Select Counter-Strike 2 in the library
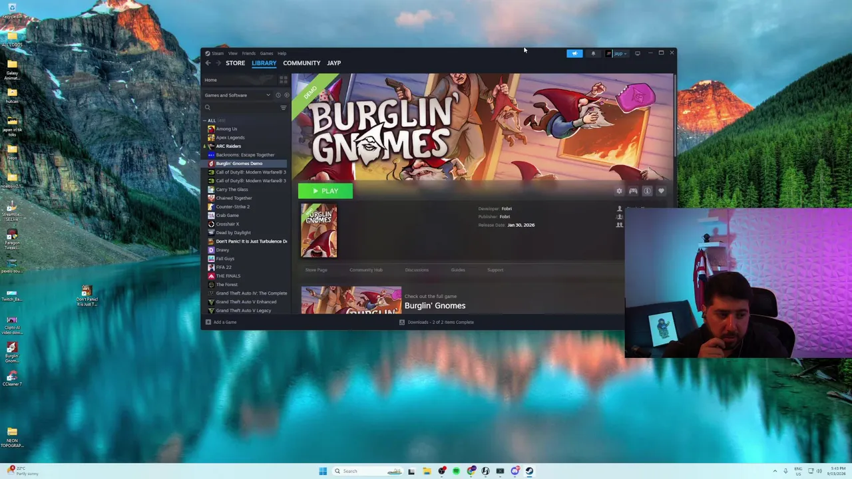852x479 pixels. point(233,207)
